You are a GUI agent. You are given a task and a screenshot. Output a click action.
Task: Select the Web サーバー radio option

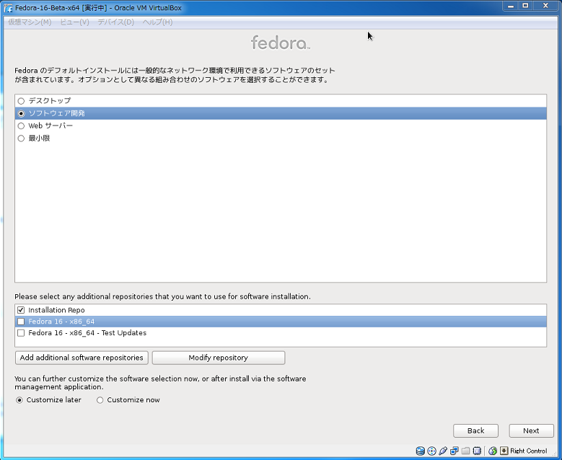pyautogui.click(x=21, y=126)
